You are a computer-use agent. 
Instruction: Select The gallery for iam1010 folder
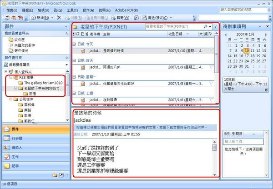tap(43, 83)
